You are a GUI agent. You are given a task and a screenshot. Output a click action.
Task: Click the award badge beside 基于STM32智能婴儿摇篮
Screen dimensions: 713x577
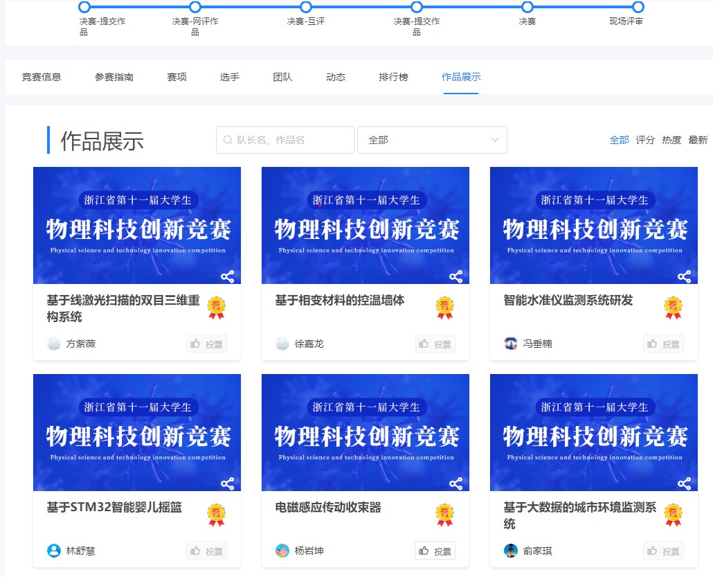(217, 515)
